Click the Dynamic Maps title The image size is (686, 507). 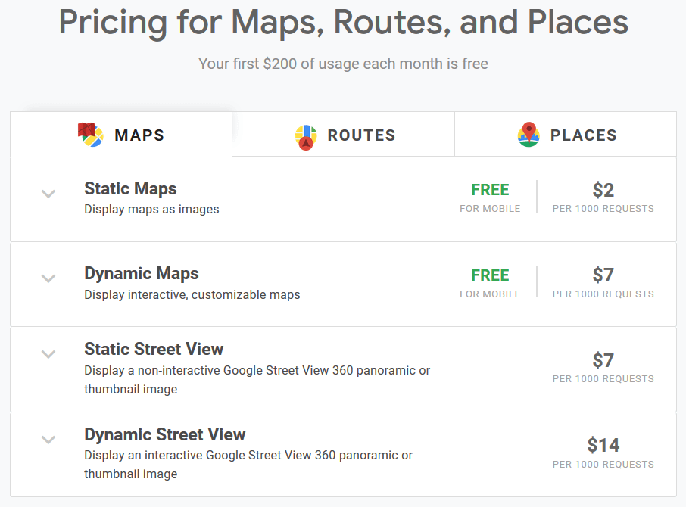point(142,274)
